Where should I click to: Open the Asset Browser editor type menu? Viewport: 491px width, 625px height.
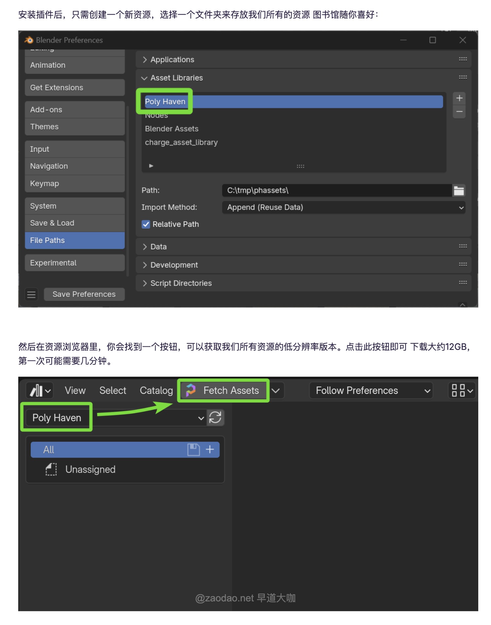click(40, 391)
